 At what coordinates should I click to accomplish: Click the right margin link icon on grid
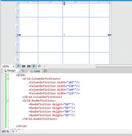pos(109,35)
